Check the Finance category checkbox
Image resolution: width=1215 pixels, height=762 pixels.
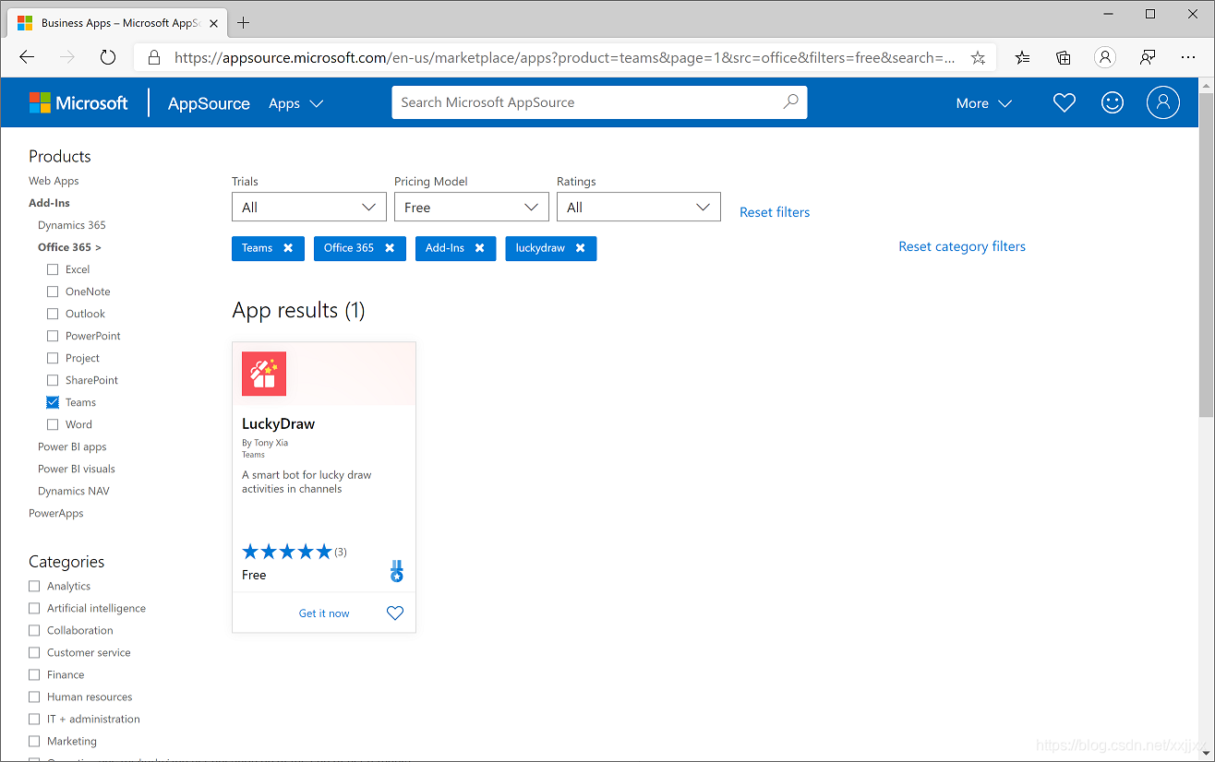(x=34, y=674)
